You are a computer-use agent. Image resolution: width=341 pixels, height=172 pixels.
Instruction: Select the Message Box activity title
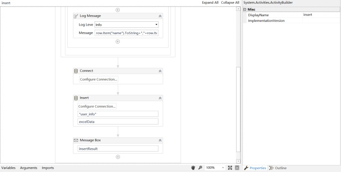coord(90,140)
